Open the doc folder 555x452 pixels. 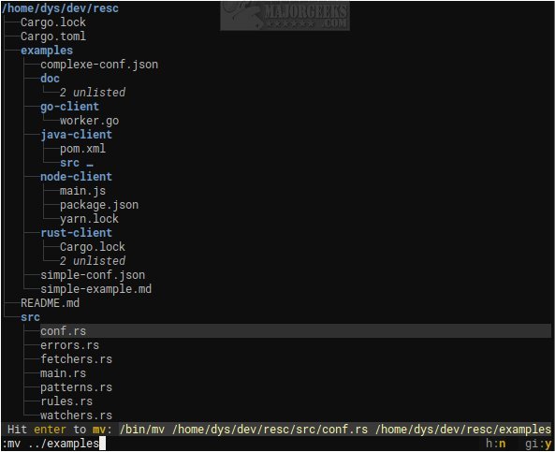50,79
